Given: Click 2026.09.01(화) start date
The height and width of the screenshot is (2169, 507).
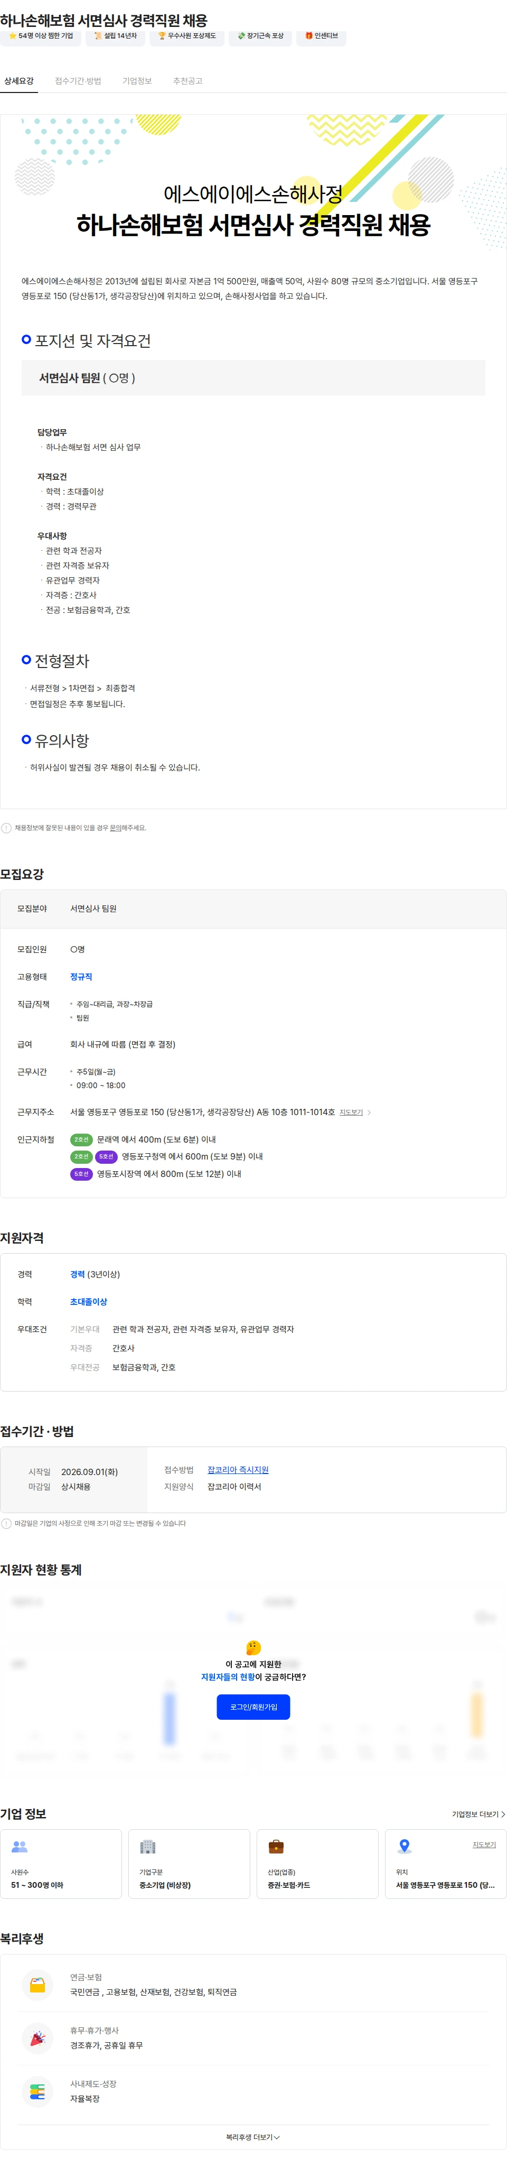Looking at the screenshot, I should pos(89,1472).
